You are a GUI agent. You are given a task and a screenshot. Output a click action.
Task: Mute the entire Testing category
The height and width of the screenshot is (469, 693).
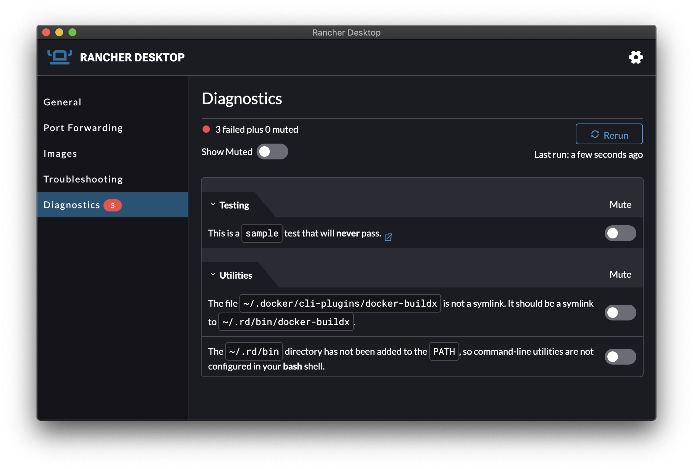click(620, 205)
